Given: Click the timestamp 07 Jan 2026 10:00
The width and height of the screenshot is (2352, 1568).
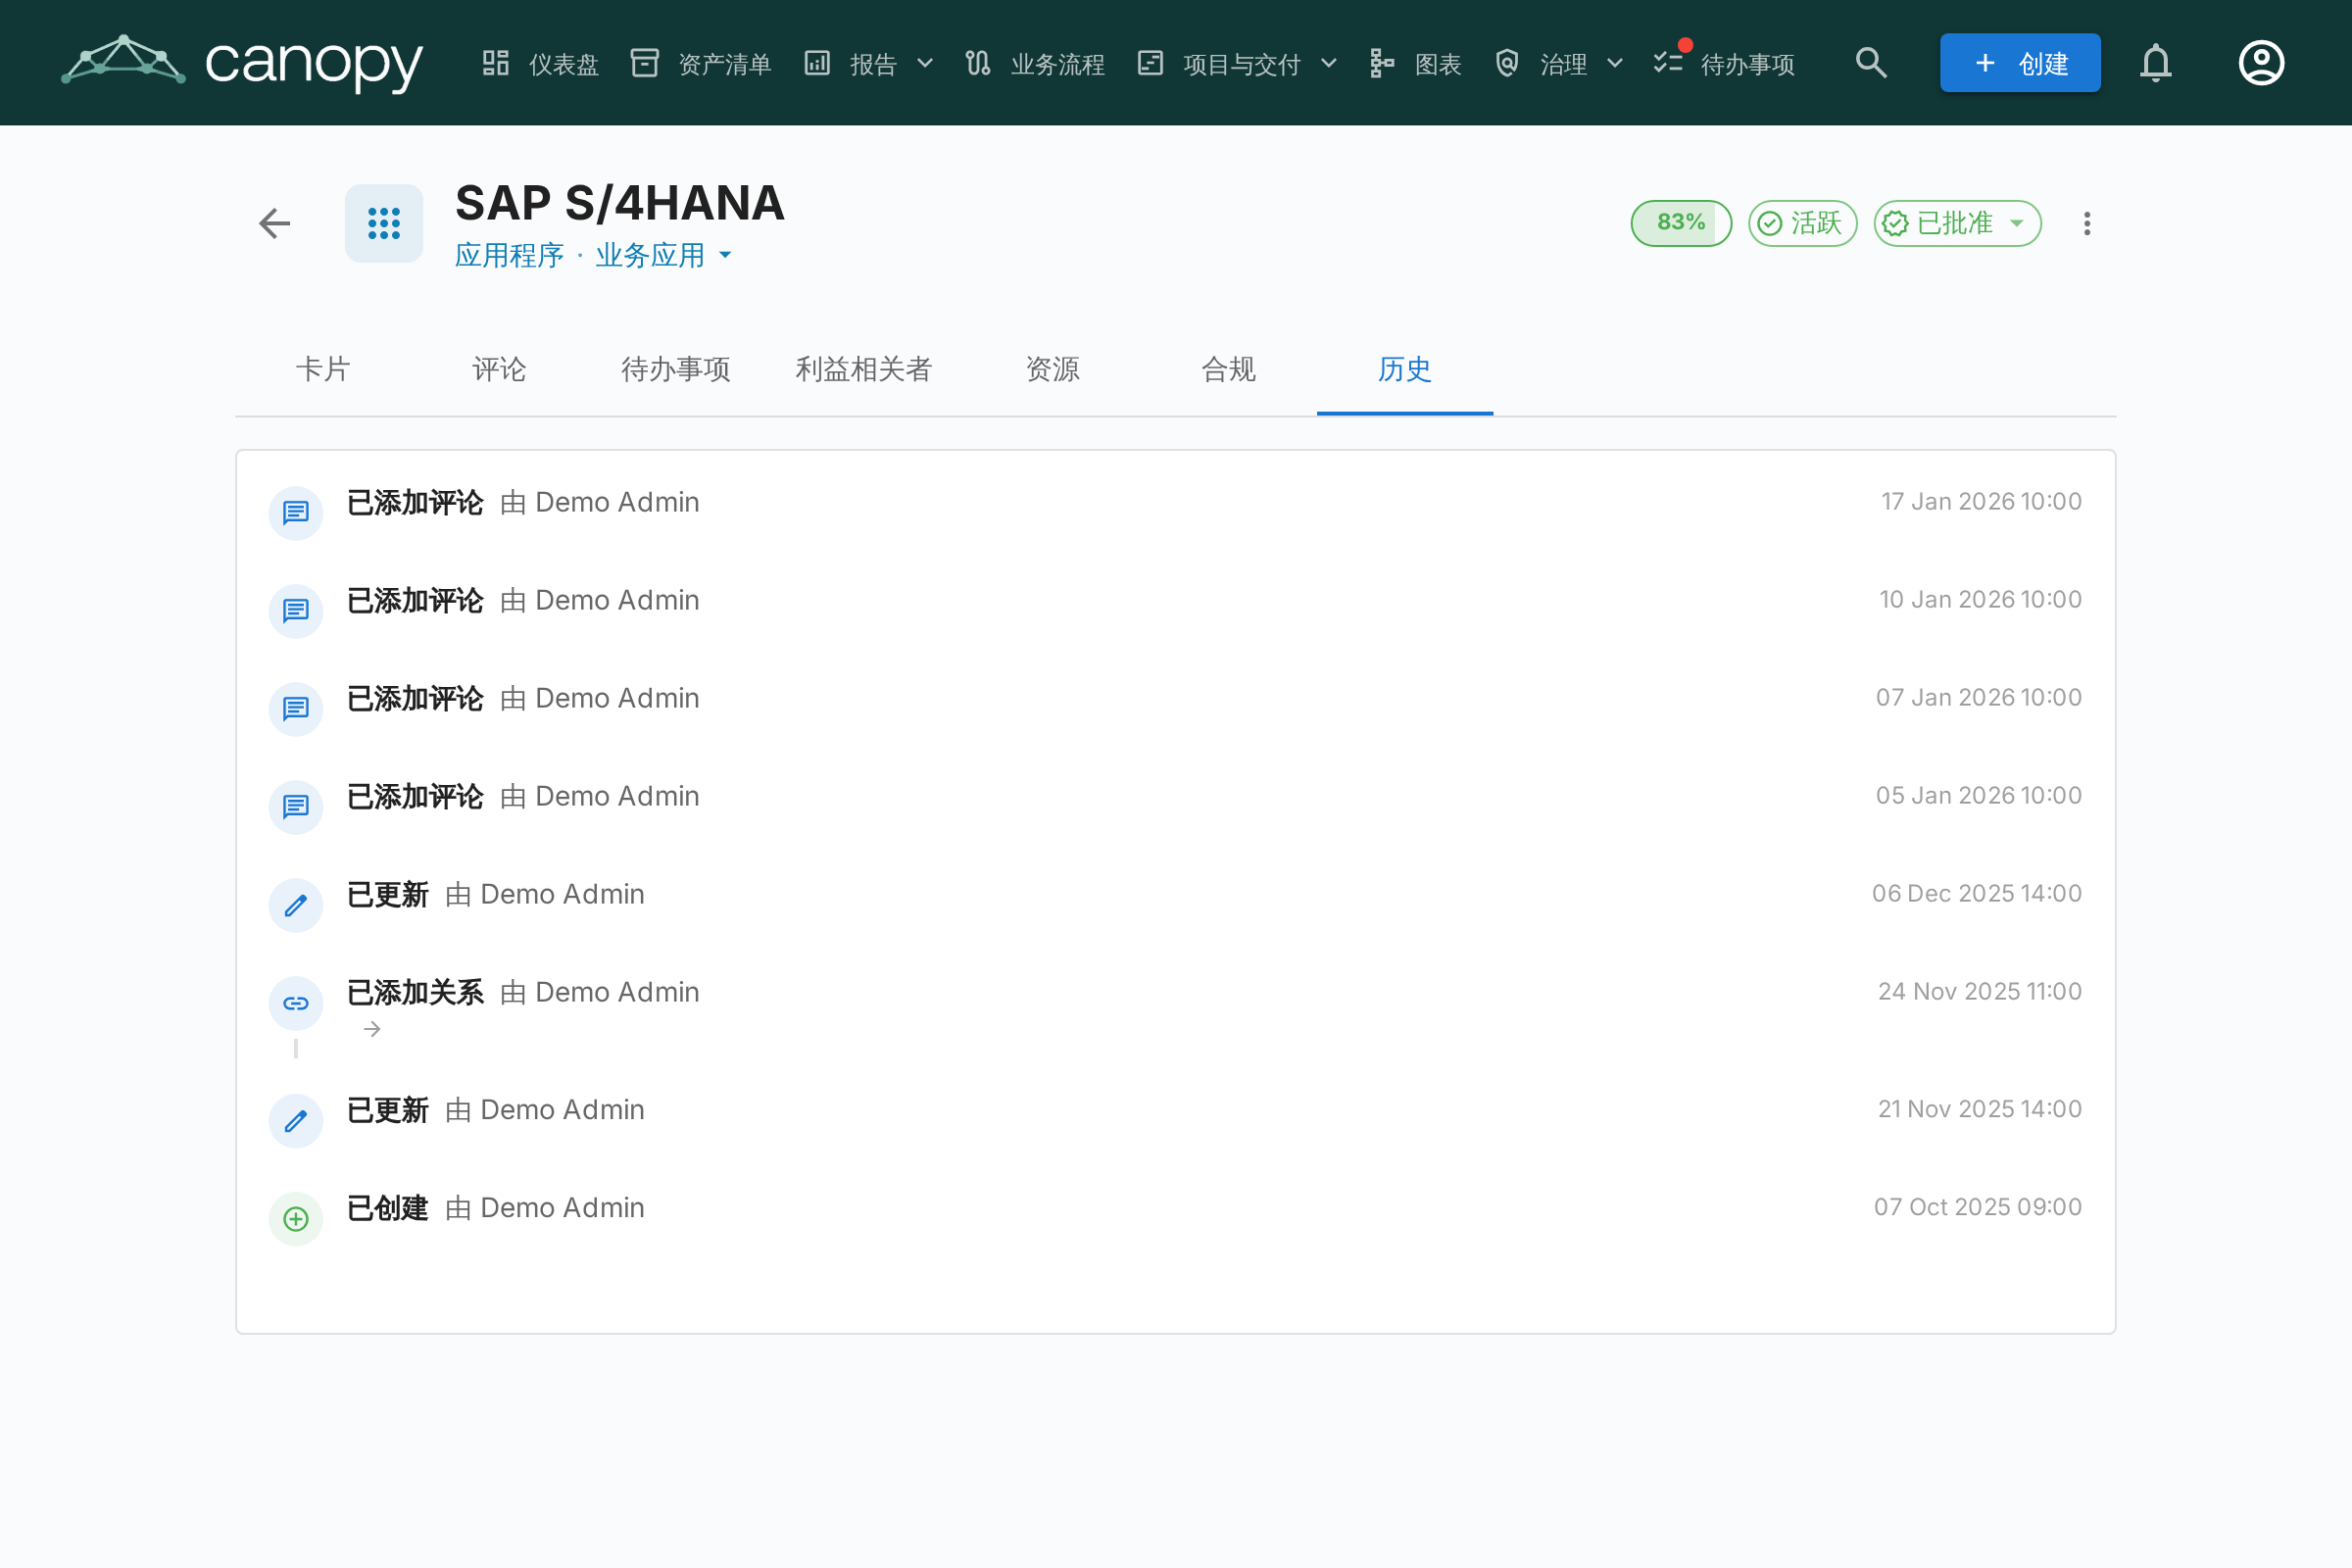Looking at the screenshot, I should [x=1979, y=697].
